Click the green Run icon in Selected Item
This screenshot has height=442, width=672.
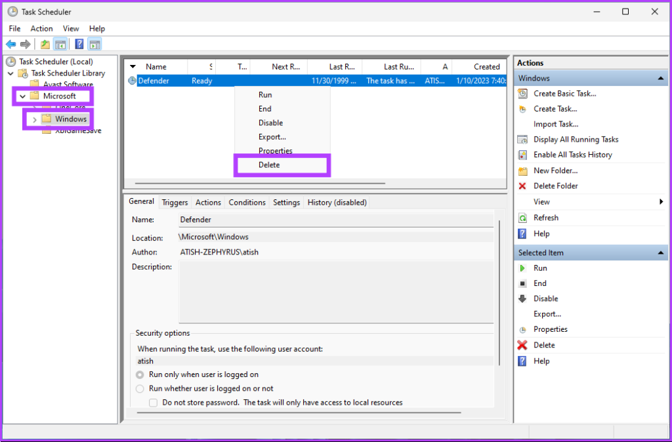pyautogui.click(x=522, y=268)
